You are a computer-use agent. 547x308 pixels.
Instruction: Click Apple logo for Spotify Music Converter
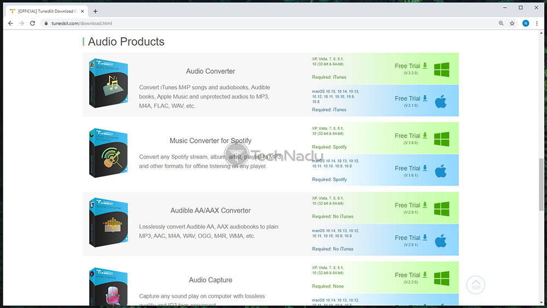440,171
